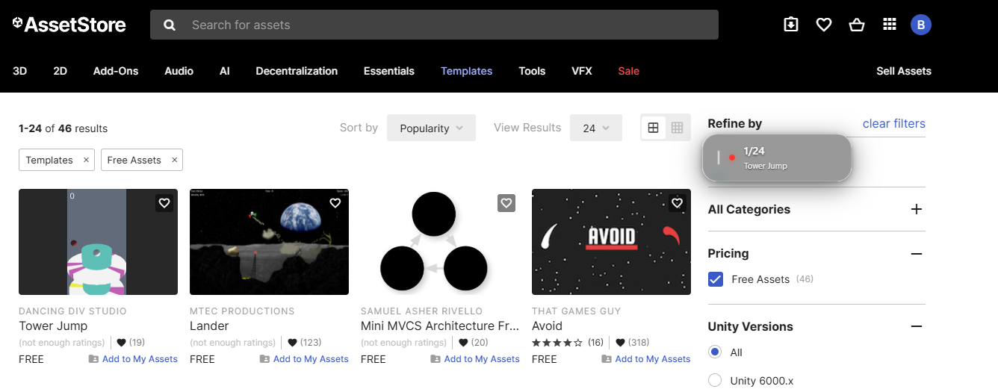Open the VFX menu

(x=582, y=71)
